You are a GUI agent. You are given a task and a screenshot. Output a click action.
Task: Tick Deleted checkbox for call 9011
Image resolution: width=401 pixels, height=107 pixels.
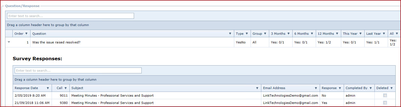click(x=385, y=96)
